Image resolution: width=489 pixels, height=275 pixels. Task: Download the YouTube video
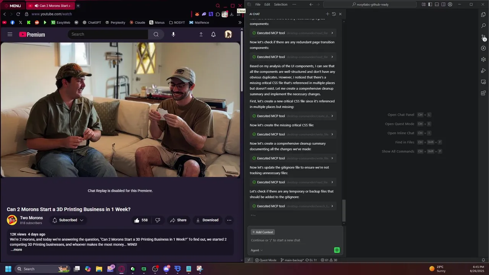pyautogui.click(x=207, y=220)
